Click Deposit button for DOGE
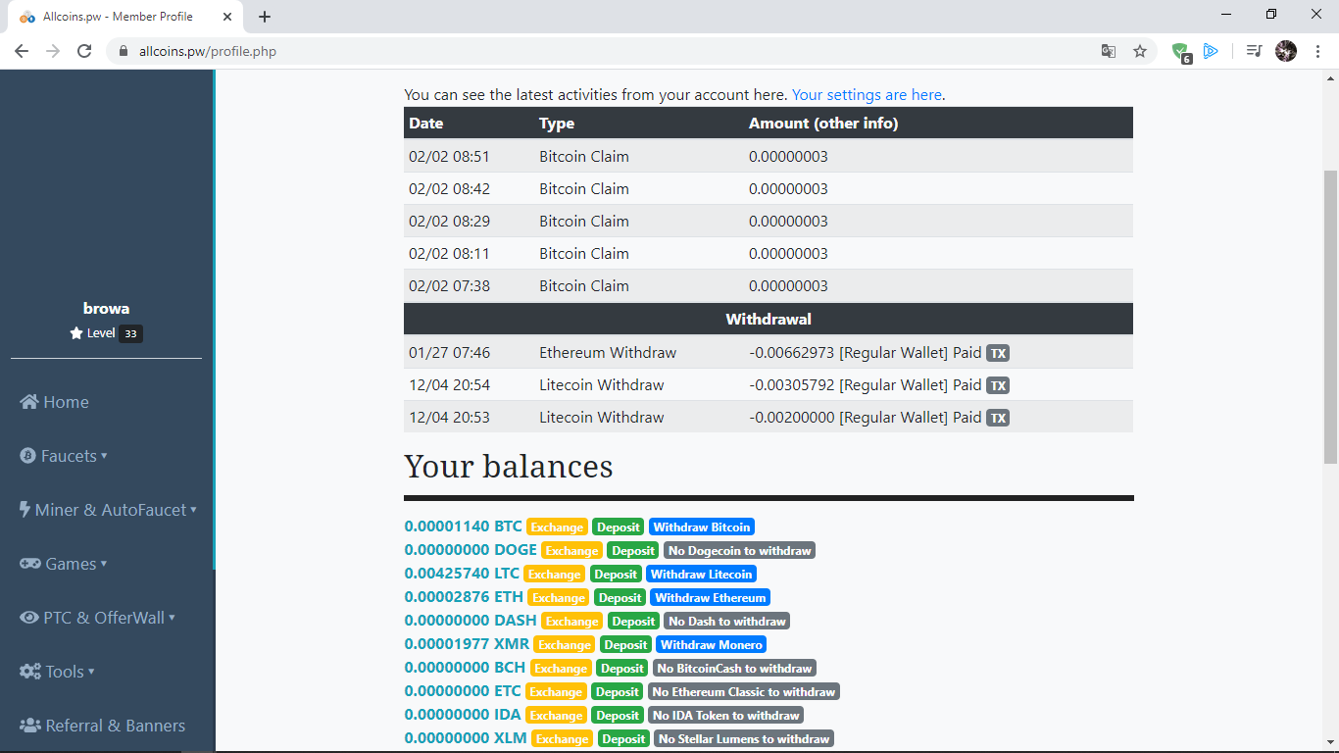1339x753 pixels. click(633, 551)
